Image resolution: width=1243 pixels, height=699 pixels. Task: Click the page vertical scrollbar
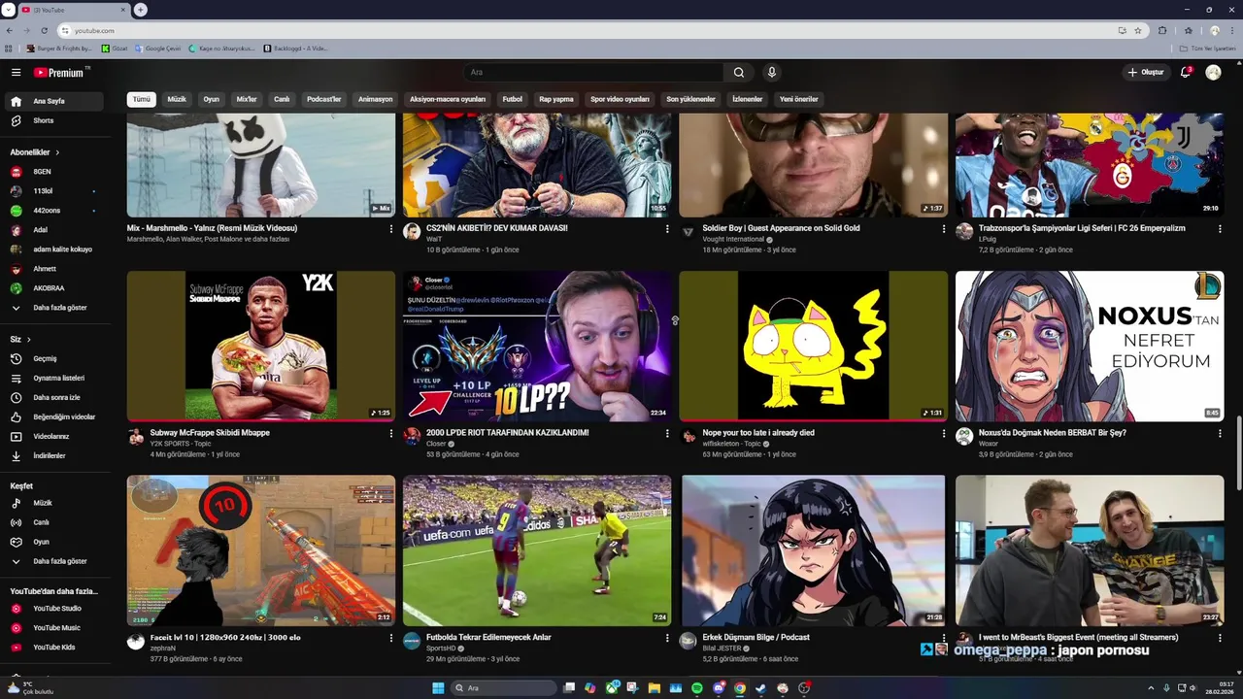tap(1238, 454)
